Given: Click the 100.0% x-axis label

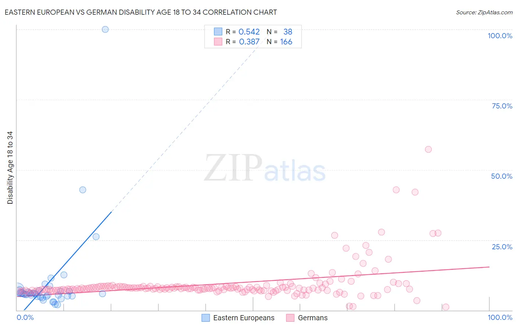Looking at the screenshot, I should pyautogui.click(x=500, y=317).
